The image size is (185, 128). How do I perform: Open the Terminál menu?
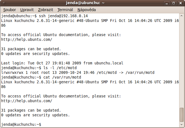point(65,10)
